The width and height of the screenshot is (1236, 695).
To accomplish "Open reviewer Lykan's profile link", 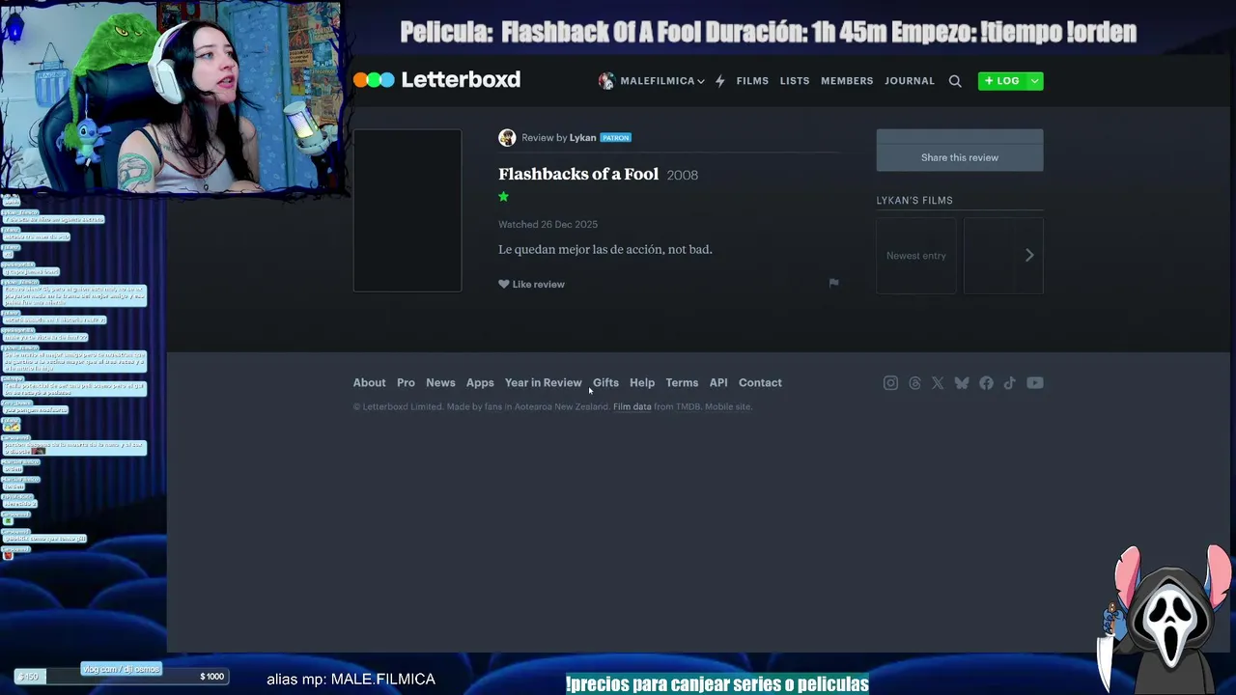I will tap(582, 138).
